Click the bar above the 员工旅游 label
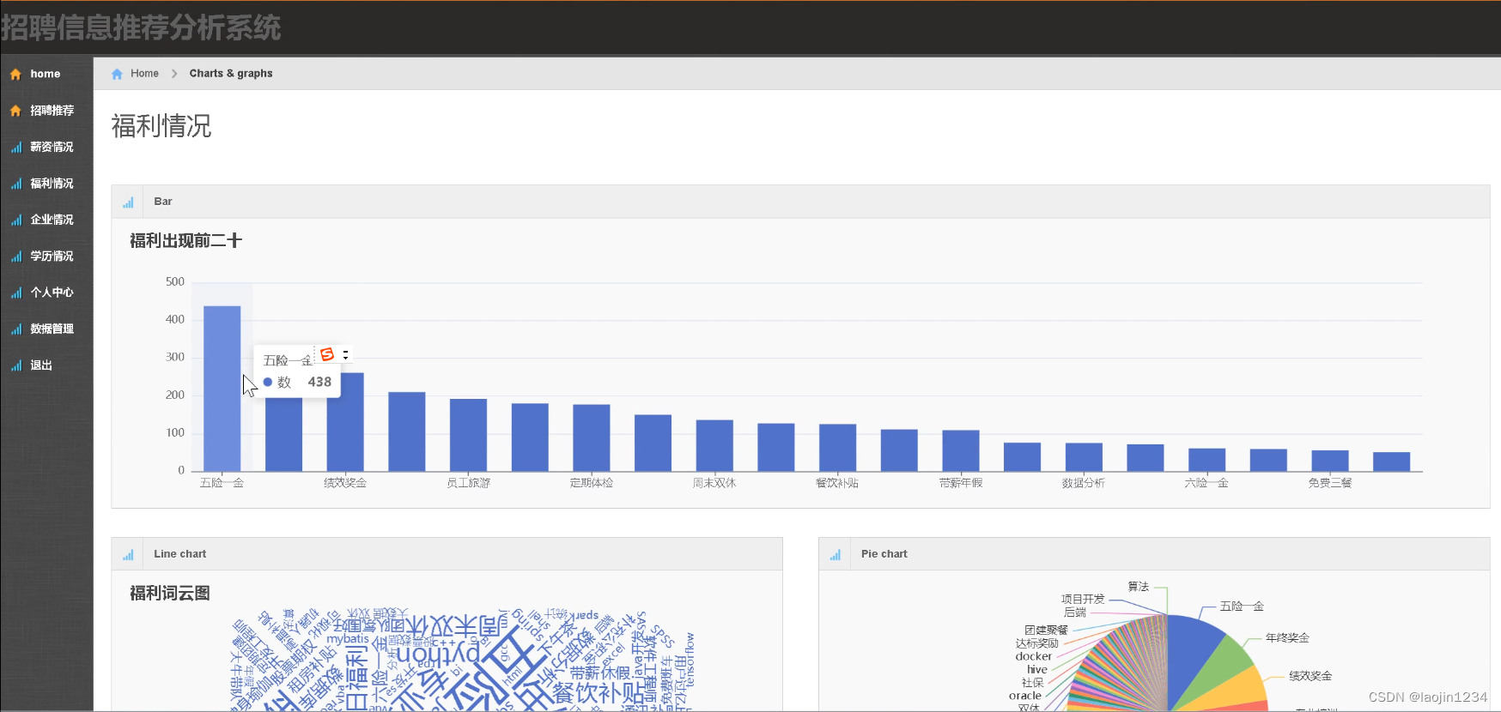1501x712 pixels. point(468,435)
